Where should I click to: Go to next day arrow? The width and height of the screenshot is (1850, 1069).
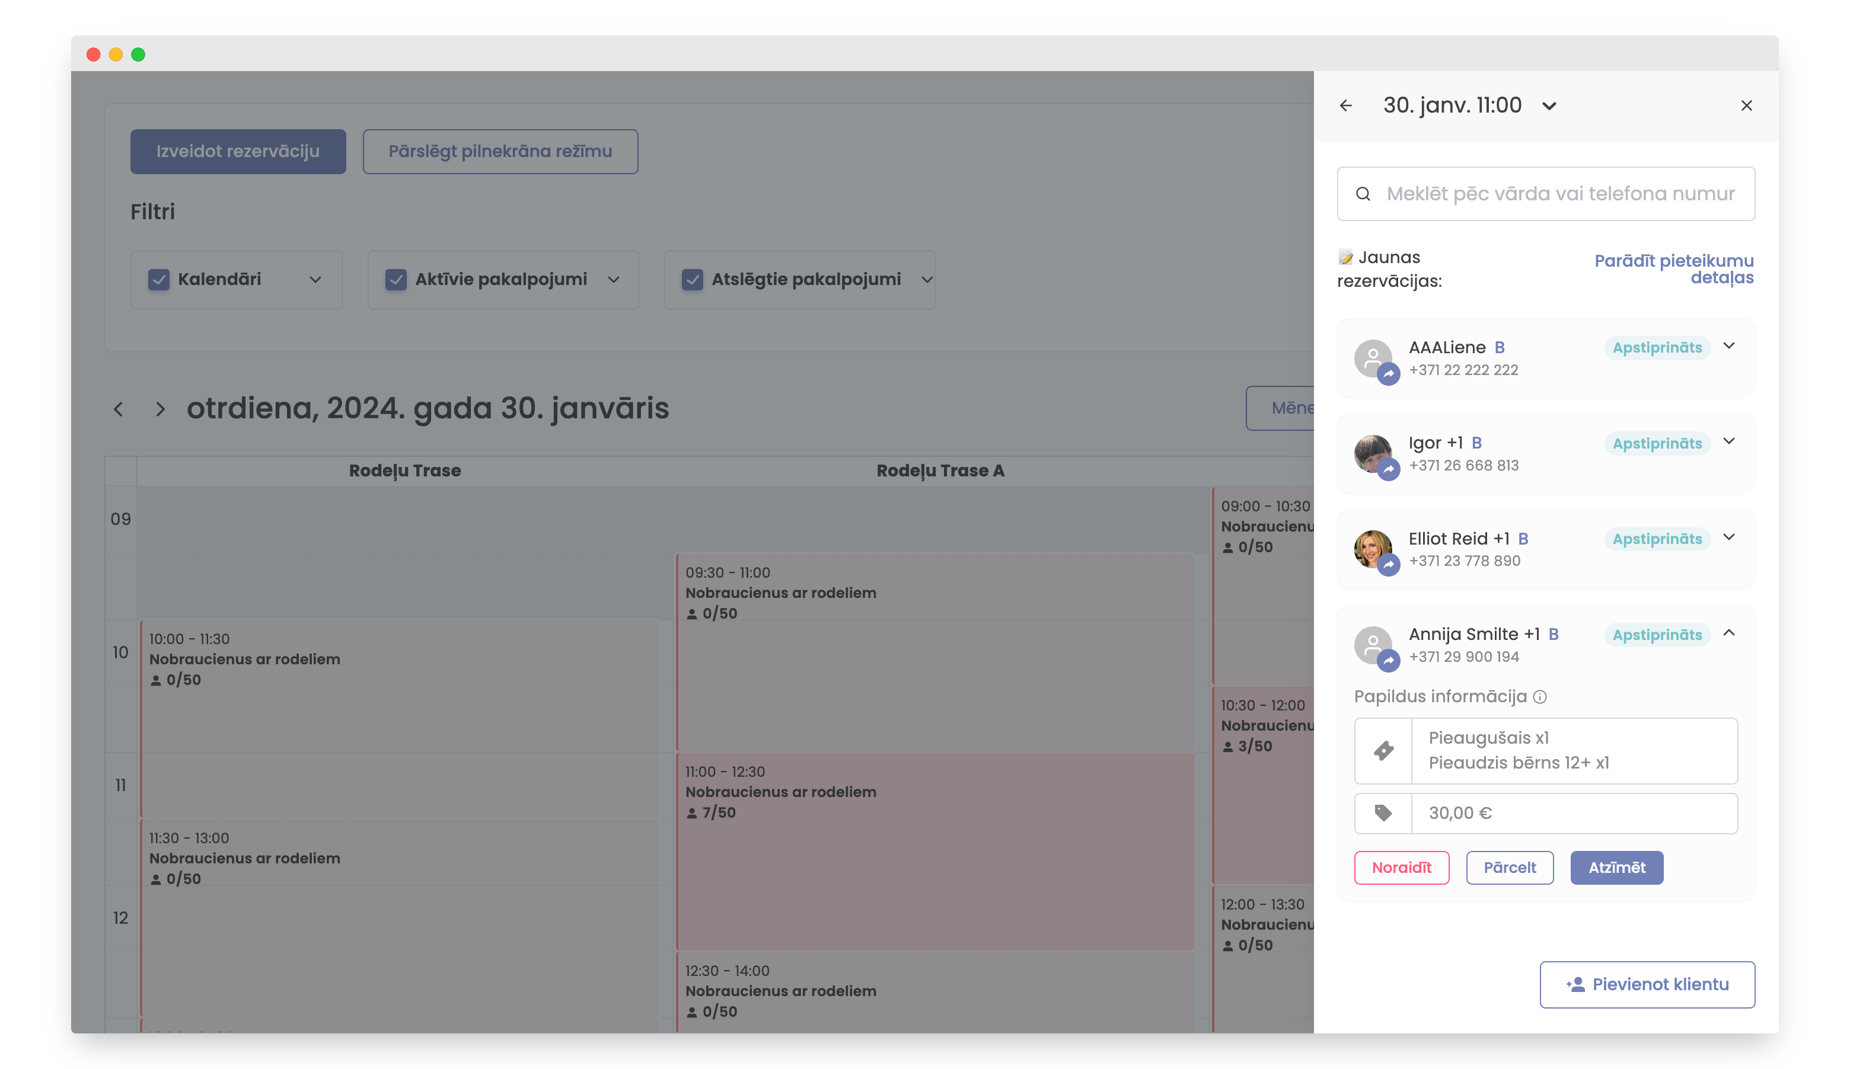coord(160,409)
